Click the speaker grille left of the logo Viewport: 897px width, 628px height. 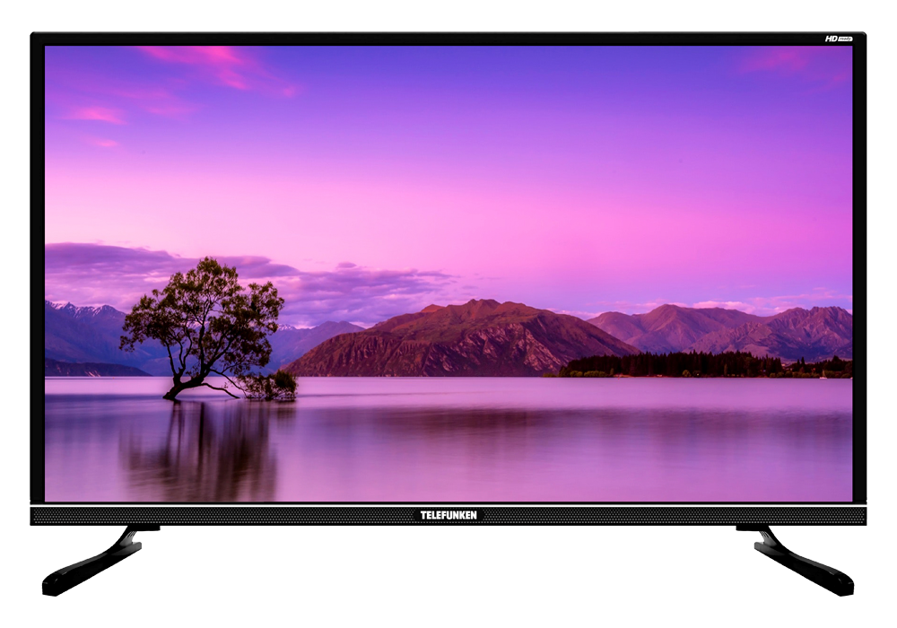pos(224,515)
